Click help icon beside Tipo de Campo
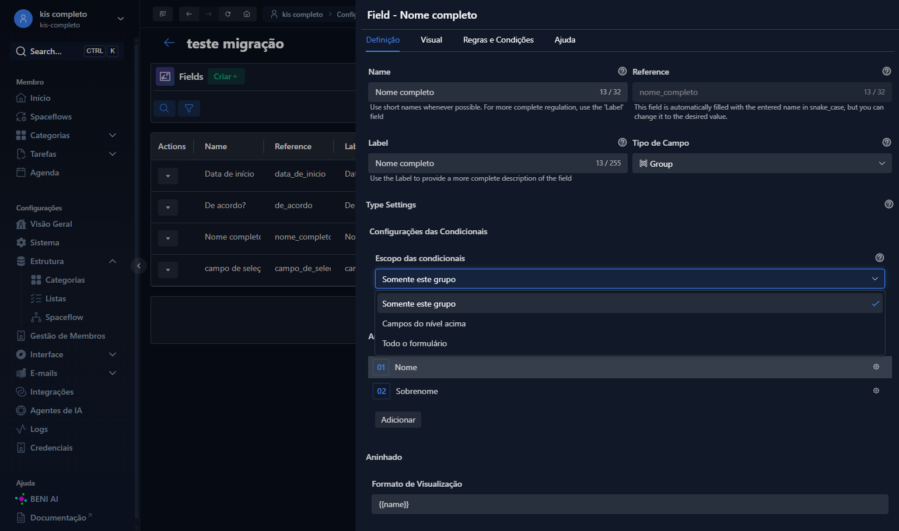Image resolution: width=899 pixels, height=531 pixels. [x=887, y=142]
